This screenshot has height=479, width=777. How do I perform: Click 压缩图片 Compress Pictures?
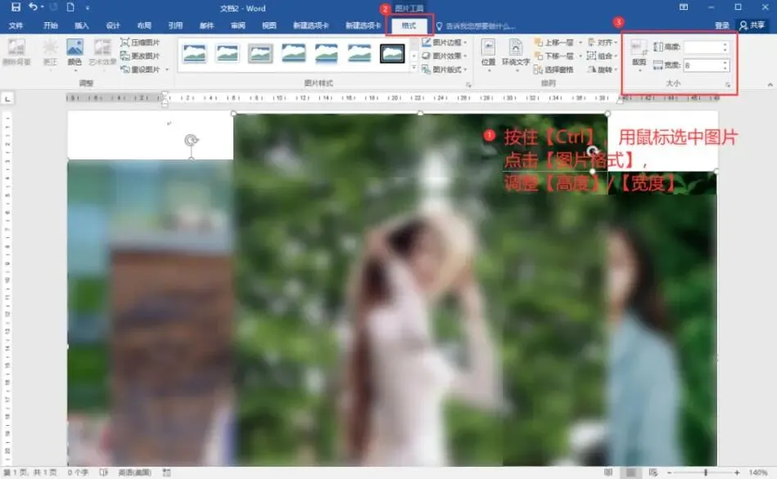click(x=140, y=43)
